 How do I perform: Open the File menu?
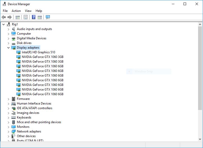coord(5,11)
